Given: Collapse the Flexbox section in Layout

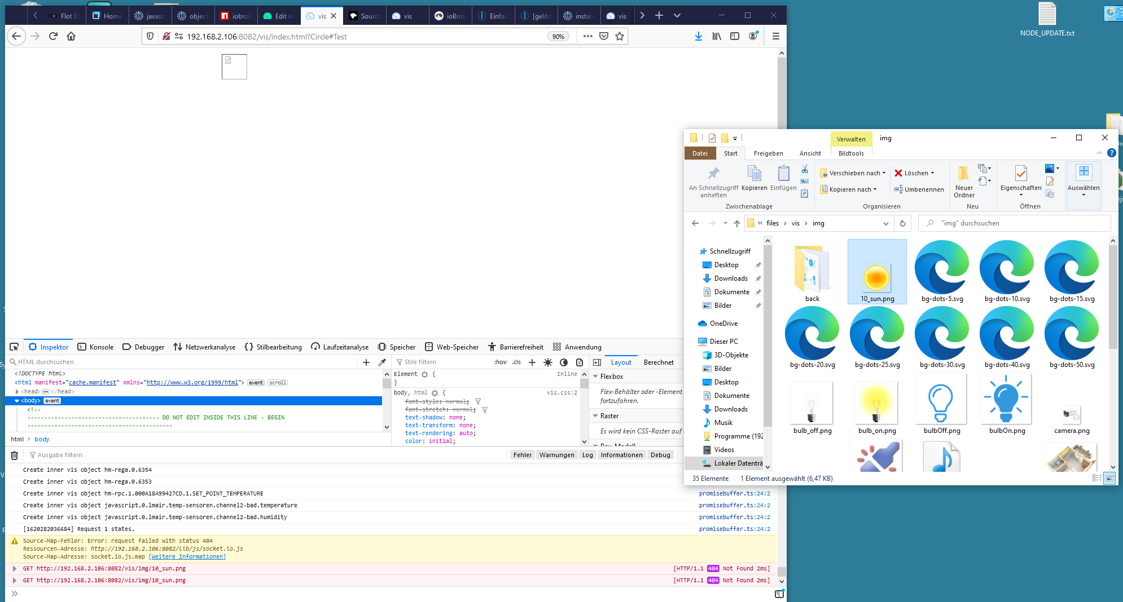Looking at the screenshot, I should point(595,377).
